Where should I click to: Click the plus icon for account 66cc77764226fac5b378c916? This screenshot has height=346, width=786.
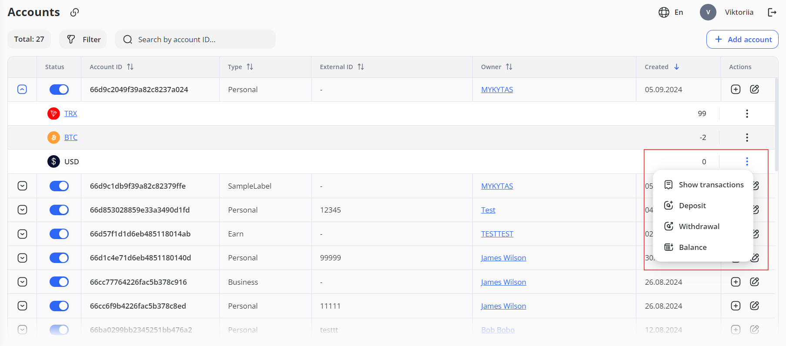[736, 282]
